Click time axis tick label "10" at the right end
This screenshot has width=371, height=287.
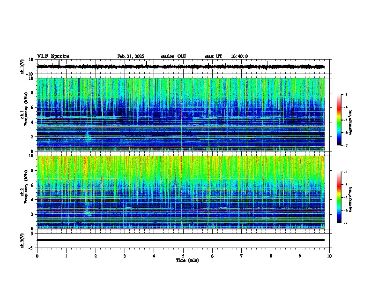click(x=329, y=256)
